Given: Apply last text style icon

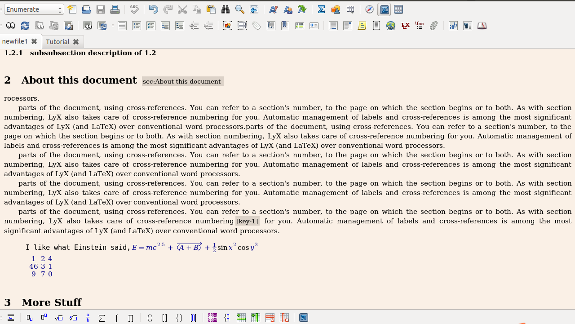Looking at the screenshot, I should tap(302, 9).
